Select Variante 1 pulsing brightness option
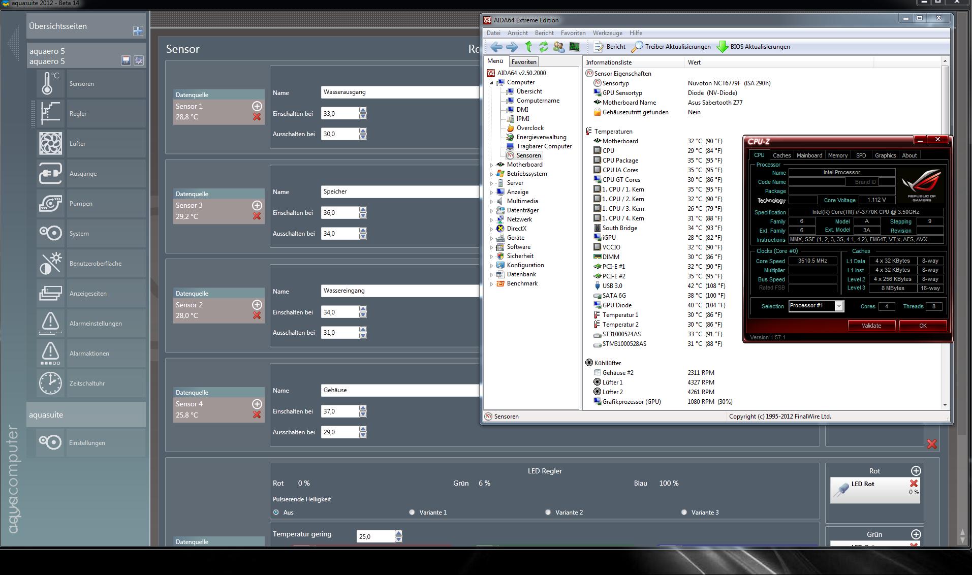Screen dimensions: 972x575 point(412,513)
